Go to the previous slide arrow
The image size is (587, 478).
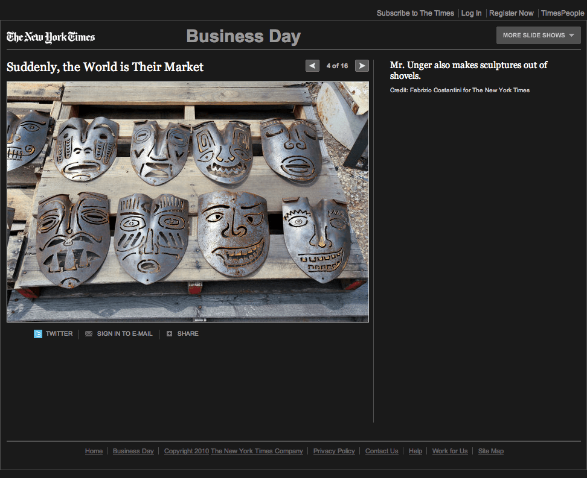pos(312,66)
